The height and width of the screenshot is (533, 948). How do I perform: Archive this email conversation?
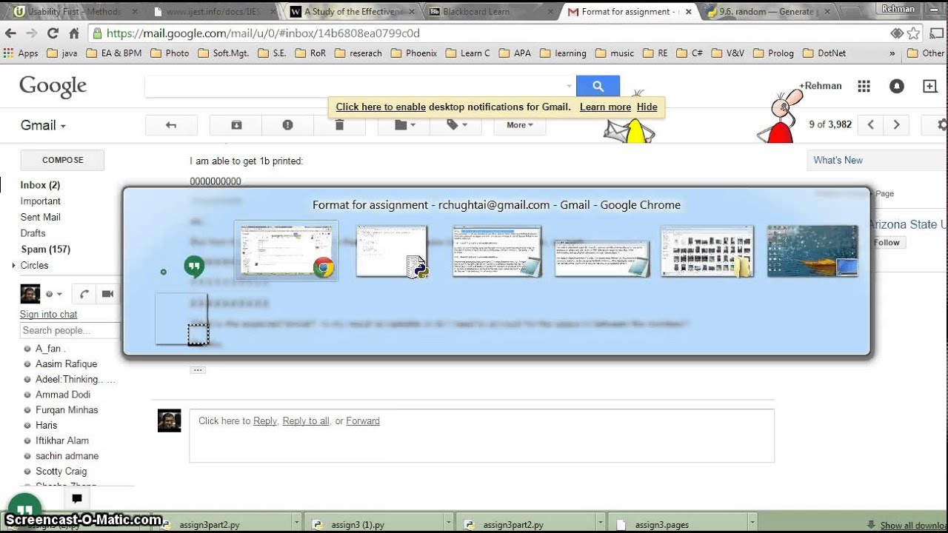[x=236, y=125]
